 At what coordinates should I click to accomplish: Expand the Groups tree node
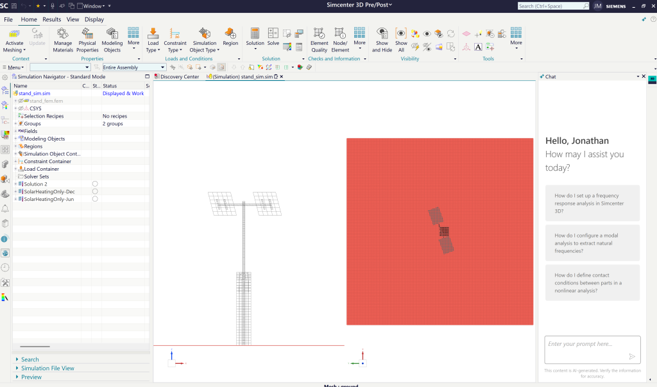click(x=15, y=124)
